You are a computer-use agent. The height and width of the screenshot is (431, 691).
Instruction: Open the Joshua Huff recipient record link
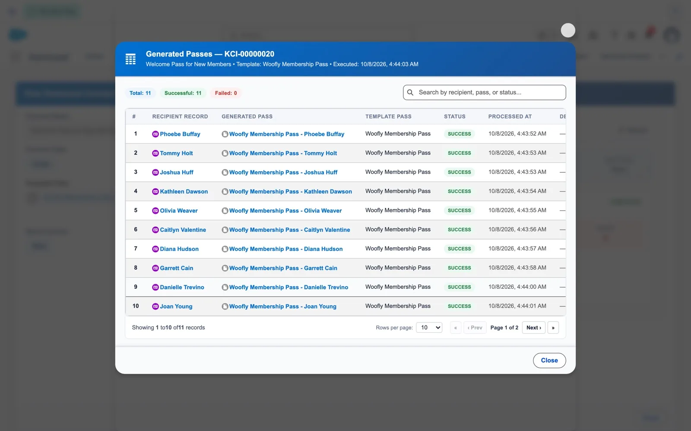coord(177,172)
